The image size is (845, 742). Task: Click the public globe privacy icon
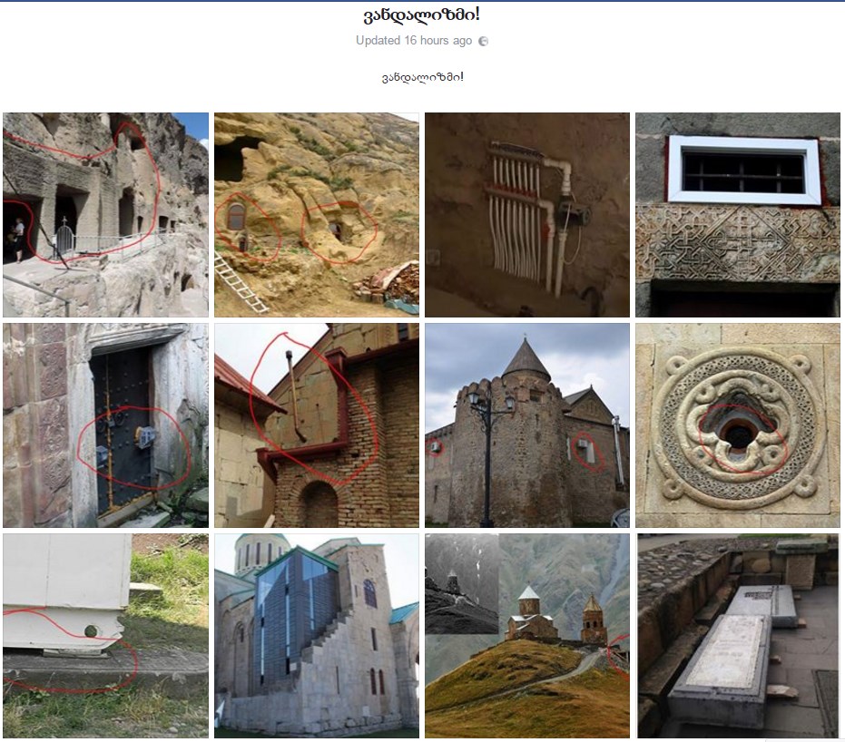tap(484, 41)
